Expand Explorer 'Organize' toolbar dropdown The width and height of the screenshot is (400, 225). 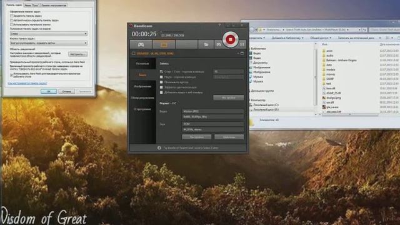coord(257,38)
